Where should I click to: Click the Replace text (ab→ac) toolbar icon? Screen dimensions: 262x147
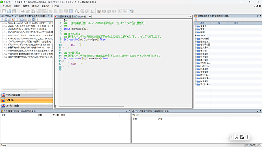click(x=92, y=11)
